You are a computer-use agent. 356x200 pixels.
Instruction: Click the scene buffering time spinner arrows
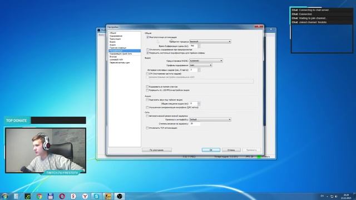point(199,46)
